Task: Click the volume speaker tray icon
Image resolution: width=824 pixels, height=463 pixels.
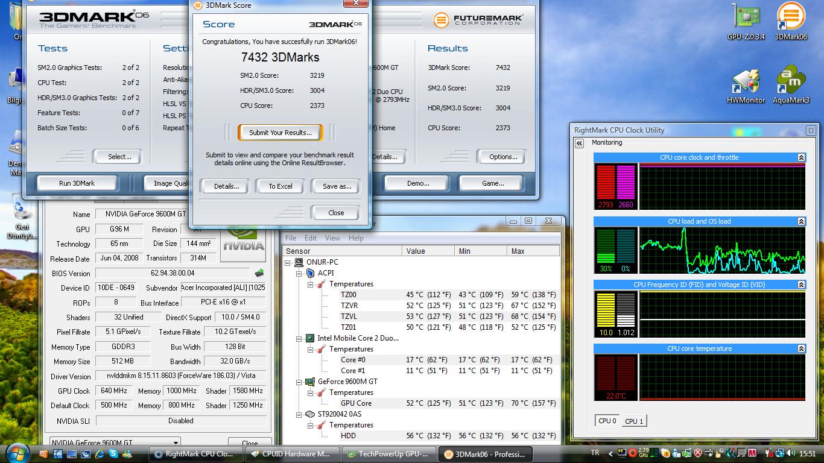Action: [790, 453]
